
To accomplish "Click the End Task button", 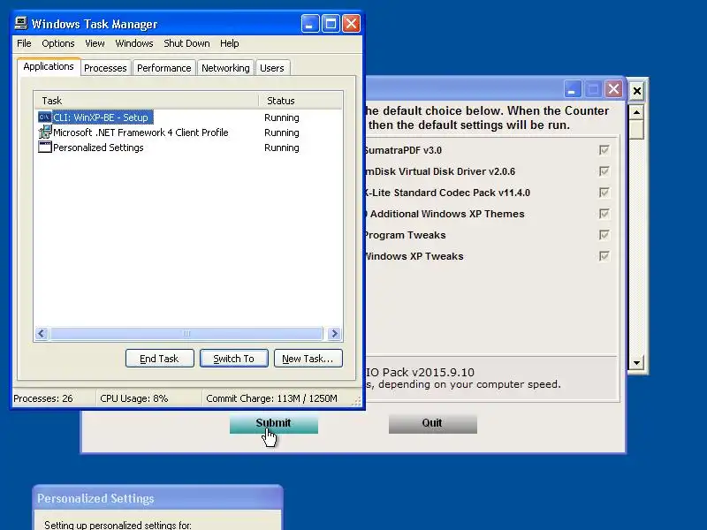I will 160,359.
